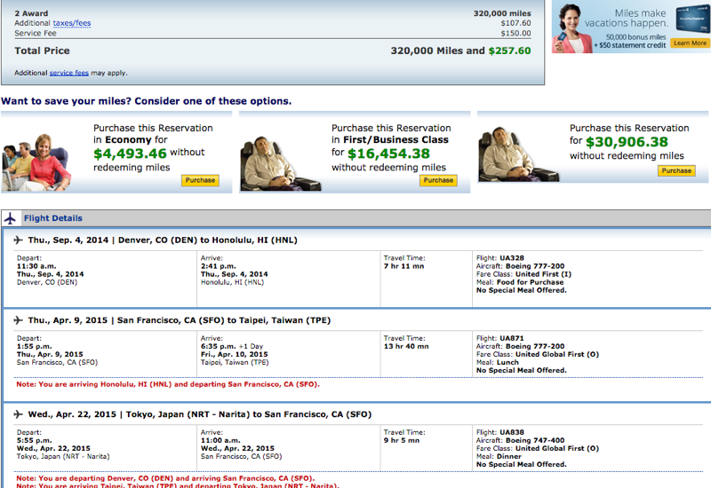This screenshot has width=711, height=488.
Task: Click the Wed., Apr. 22, 2015 Tokyo flight heading
Action: [x=200, y=414]
